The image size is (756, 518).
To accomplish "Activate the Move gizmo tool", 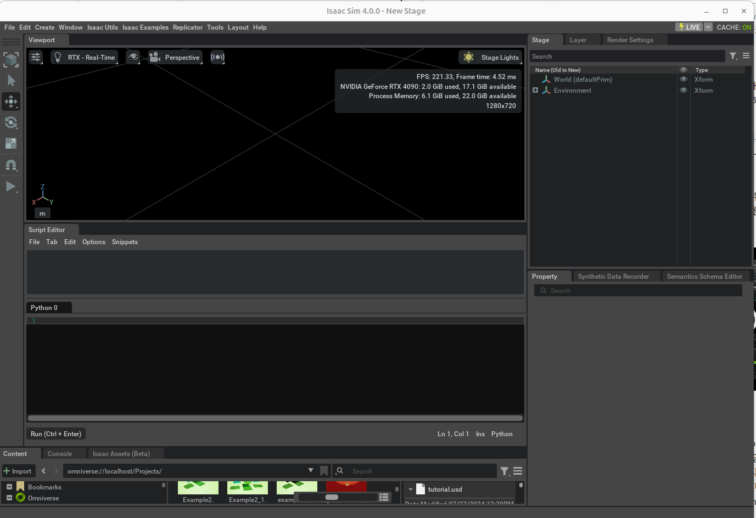I will click(11, 102).
